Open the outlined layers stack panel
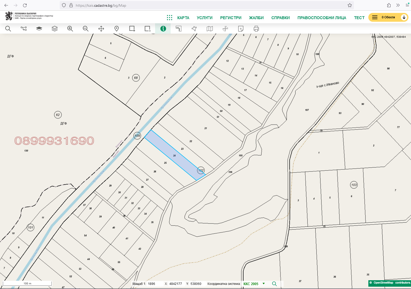Image resolution: width=411 pixels, height=289 pixels. click(x=55, y=29)
